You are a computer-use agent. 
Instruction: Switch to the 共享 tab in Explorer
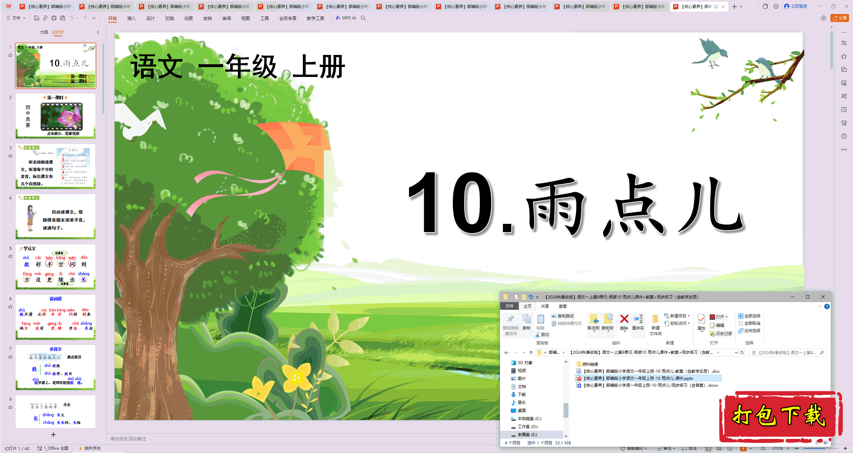tap(545, 306)
